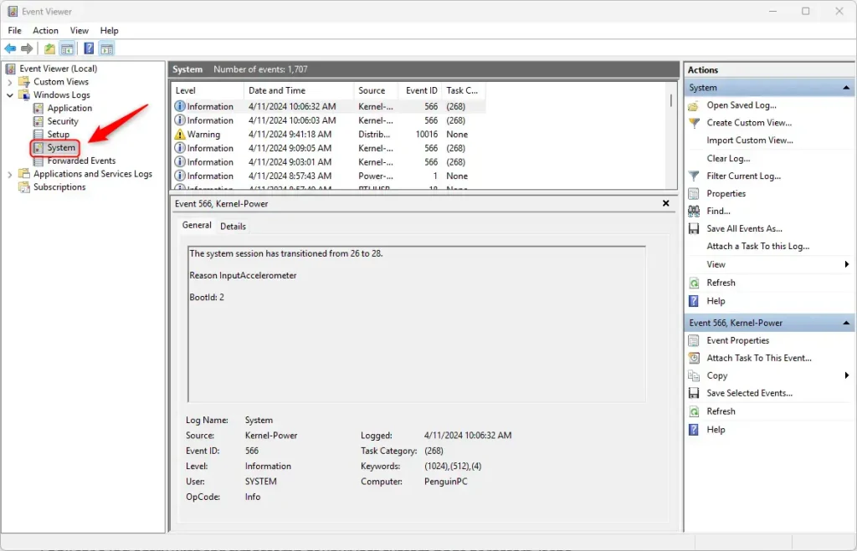This screenshot has height=551, width=857.
Task: Select the 8:57:43 AM Power event
Action: (x=328, y=176)
